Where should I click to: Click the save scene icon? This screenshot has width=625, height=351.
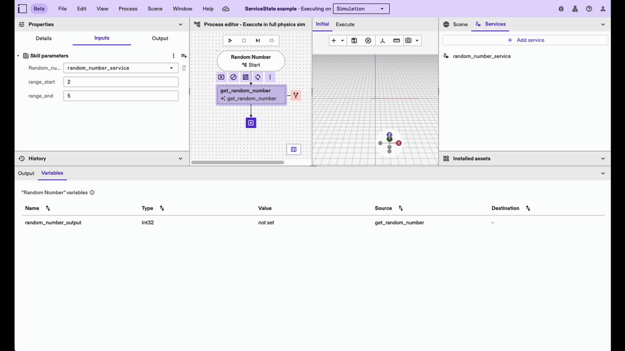pyautogui.click(x=354, y=41)
